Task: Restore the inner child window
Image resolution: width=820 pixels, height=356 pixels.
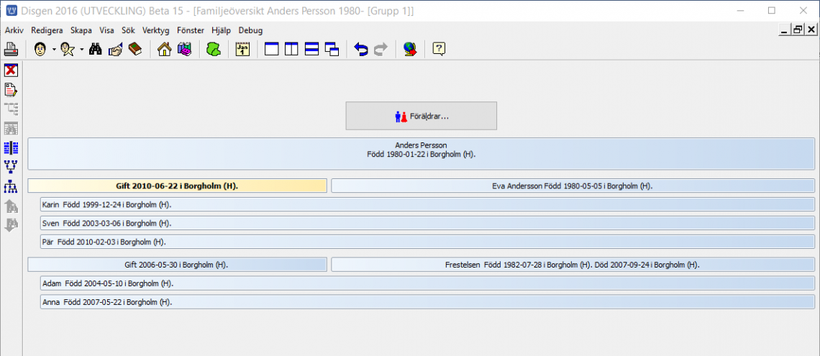Action: pyautogui.click(x=798, y=30)
